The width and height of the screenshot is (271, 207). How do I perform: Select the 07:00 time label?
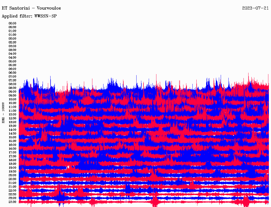click(12, 77)
